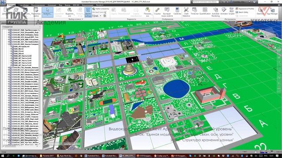Viewport: 282px width, 158px height.
Task: Open the App Manager
Action: click(272, 11)
